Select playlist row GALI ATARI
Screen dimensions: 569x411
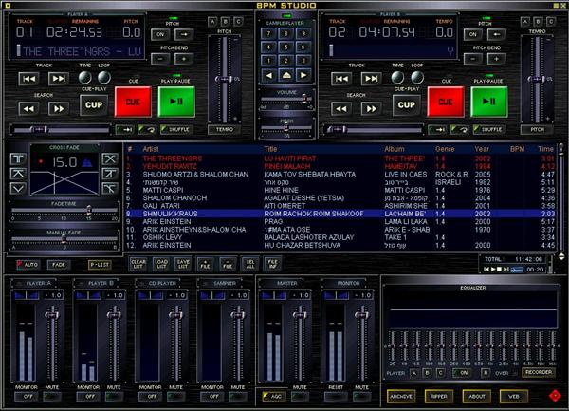click(x=340, y=206)
